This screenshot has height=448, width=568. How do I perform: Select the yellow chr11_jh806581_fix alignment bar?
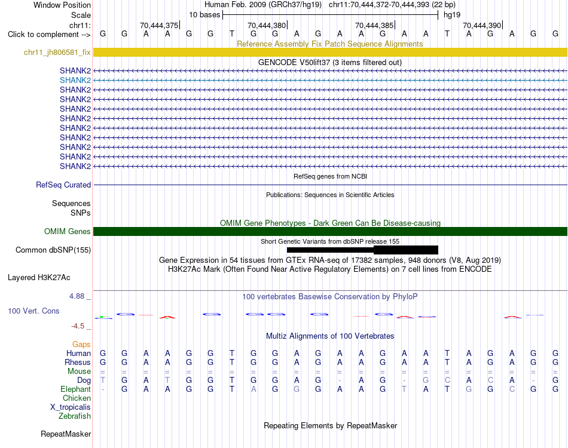pyautogui.click(x=330, y=52)
